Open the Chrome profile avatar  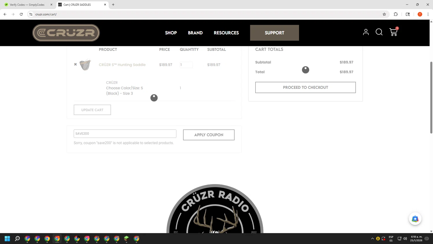pyautogui.click(x=420, y=14)
